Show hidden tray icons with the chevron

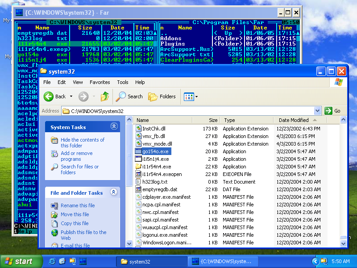tap(315, 261)
